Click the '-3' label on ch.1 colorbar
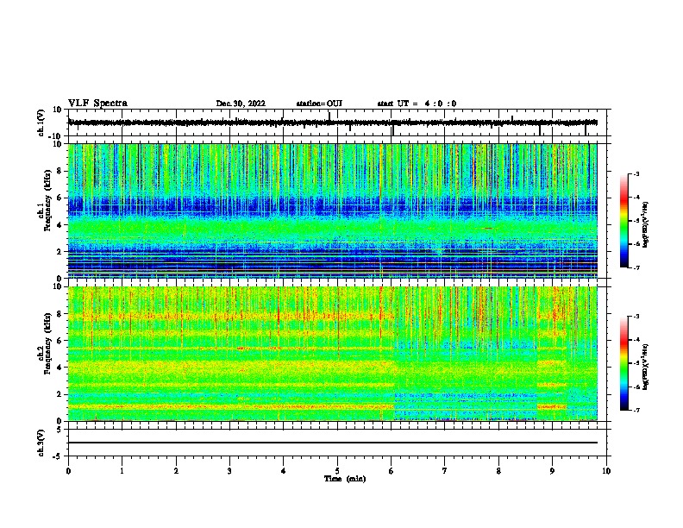Image resolution: width=683 pixels, height=528 pixels. click(636, 173)
